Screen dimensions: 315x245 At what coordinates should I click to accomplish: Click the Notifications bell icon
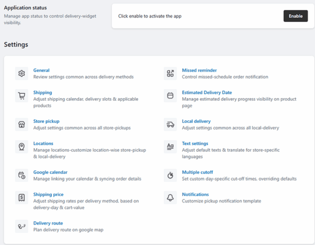[x=170, y=198]
